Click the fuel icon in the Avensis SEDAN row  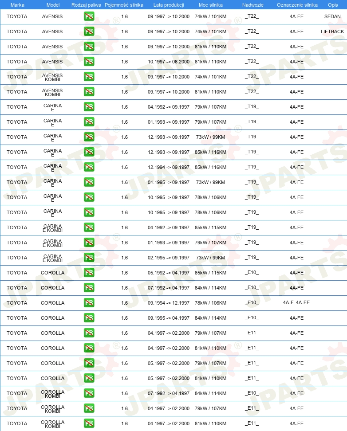point(89,16)
